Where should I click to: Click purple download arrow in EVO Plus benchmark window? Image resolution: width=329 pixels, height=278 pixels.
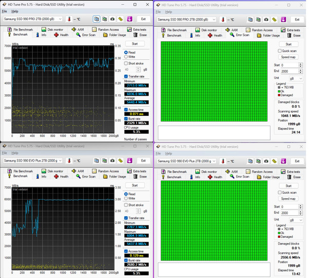[x=130, y=161]
